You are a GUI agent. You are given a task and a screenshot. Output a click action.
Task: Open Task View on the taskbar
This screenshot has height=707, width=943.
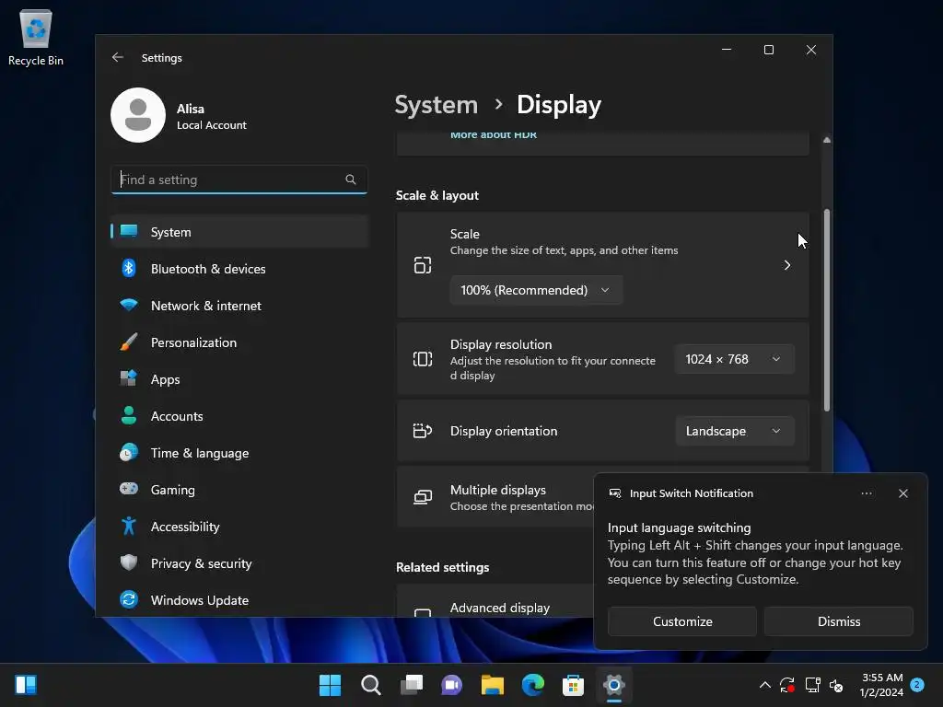pos(412,685)
